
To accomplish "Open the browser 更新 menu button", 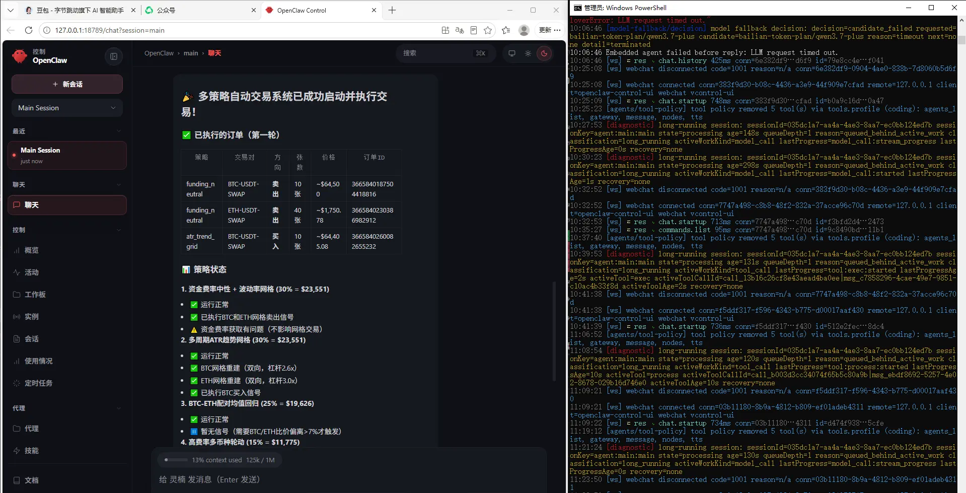I will click(550, 30).
